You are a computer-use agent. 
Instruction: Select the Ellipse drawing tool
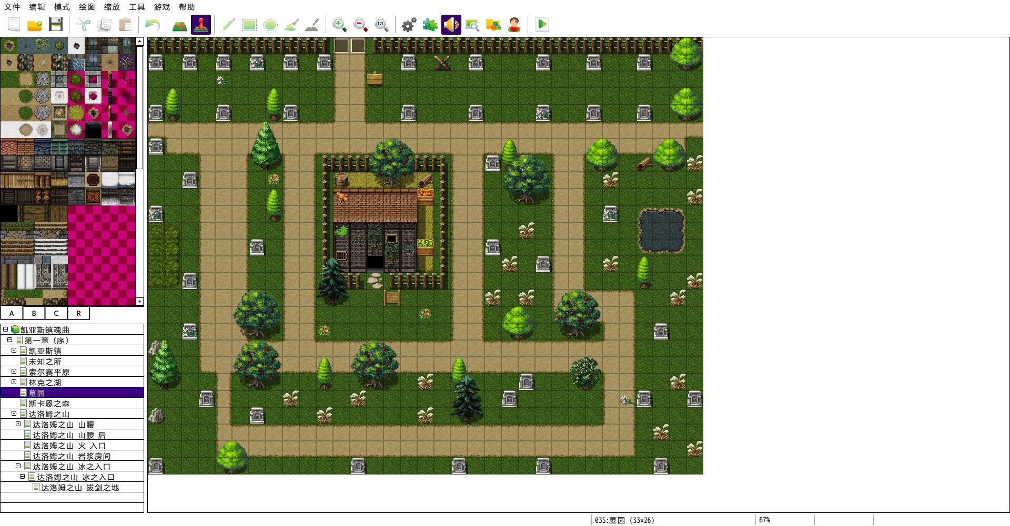270,25
